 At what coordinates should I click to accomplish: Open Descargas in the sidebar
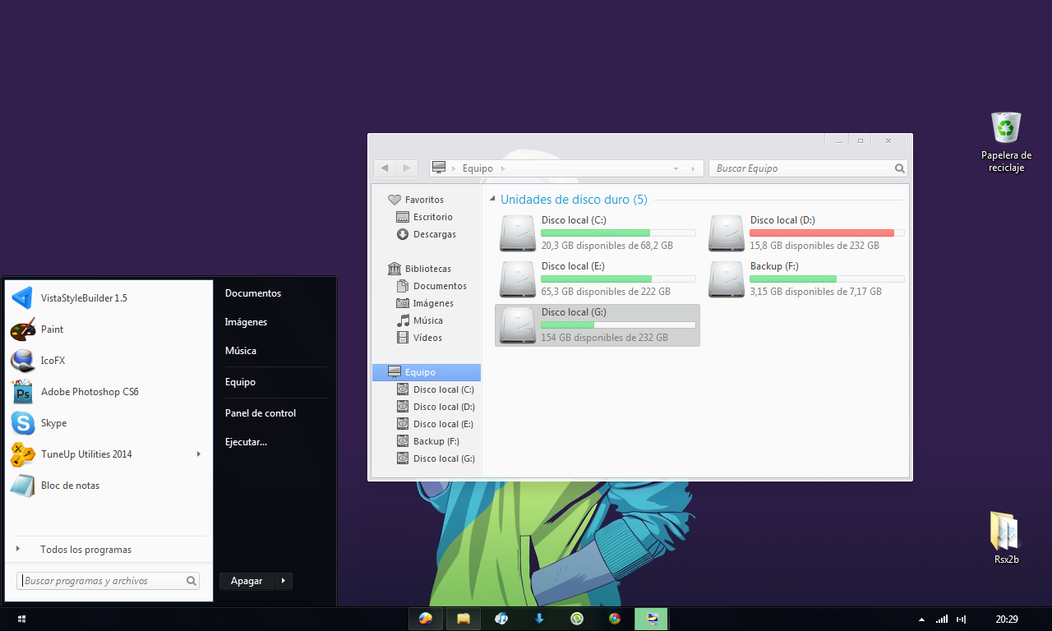click(x=435, y=234)
